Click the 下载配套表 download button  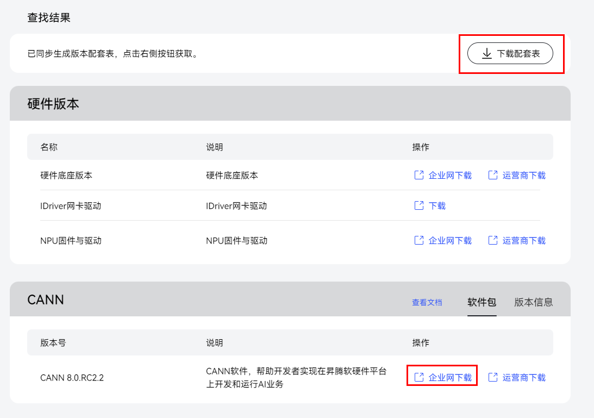pyautogui.click(x=510, y=53)
